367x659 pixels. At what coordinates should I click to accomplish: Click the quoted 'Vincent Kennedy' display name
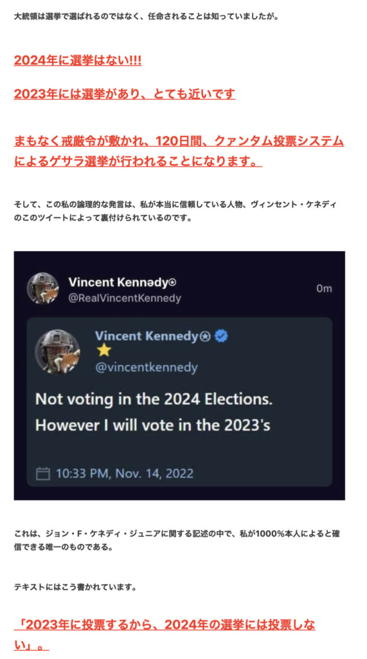[x=147, y=337]
